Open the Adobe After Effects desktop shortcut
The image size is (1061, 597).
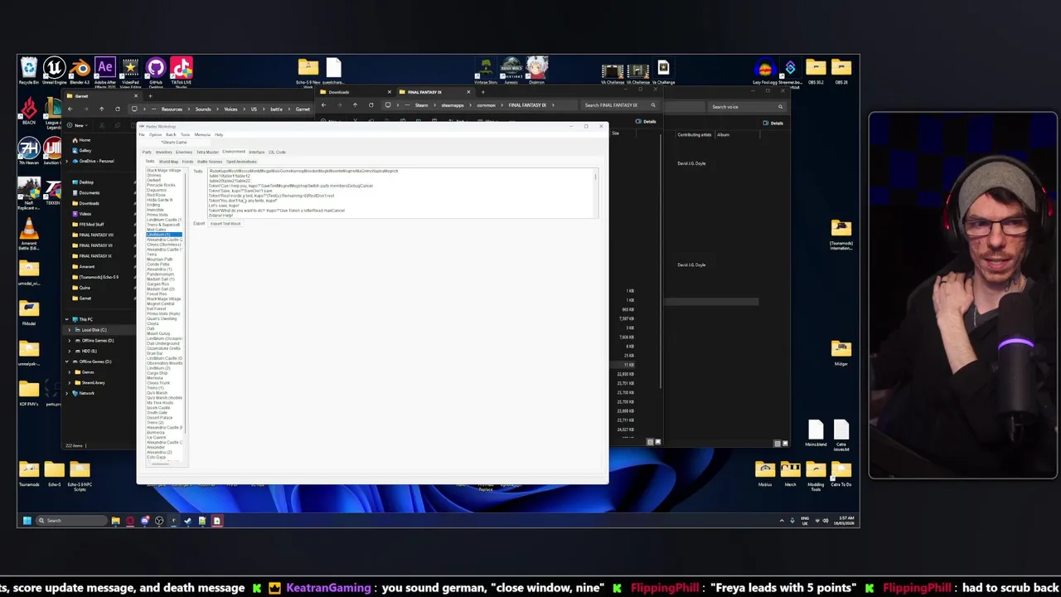coord(105,71)
